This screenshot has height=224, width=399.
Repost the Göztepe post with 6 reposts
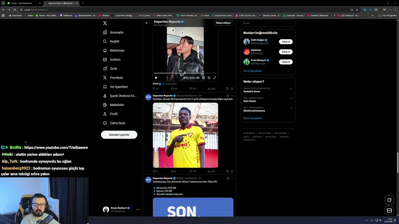click(173, 171)
